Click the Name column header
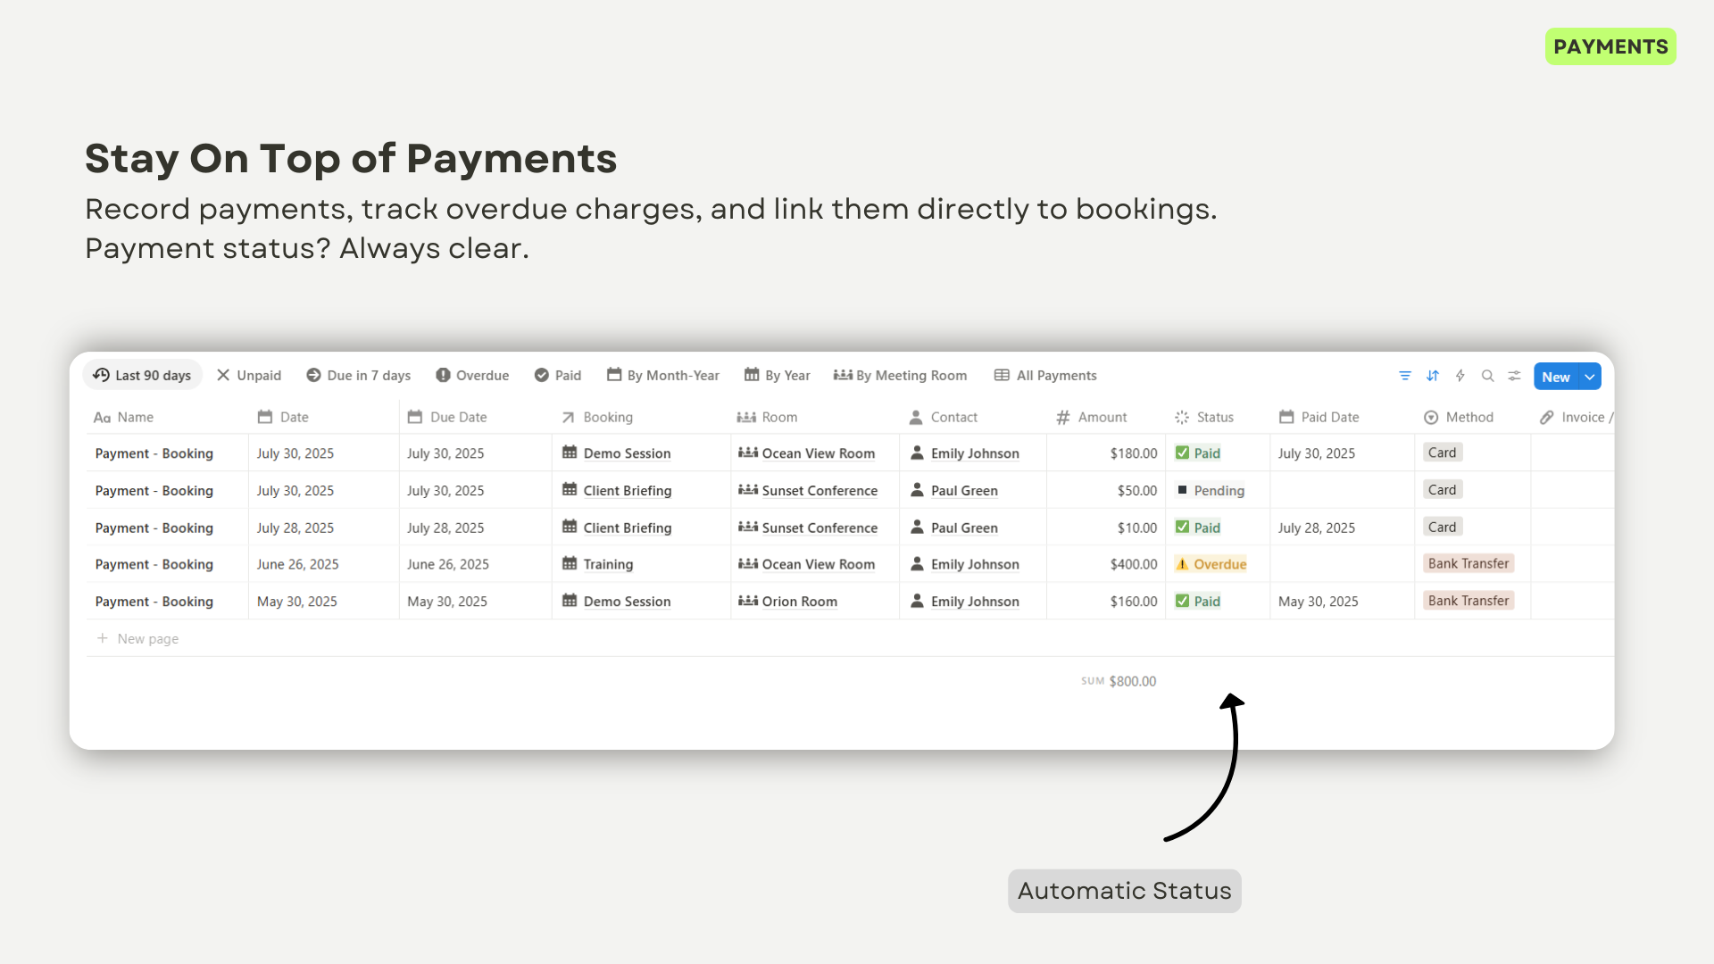1714x964 pixels. tap(124, 417)
